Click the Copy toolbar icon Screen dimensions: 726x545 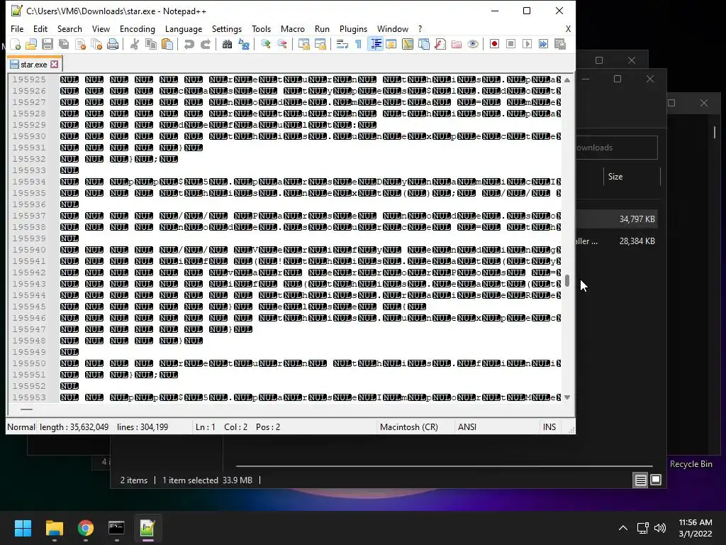(151, 44)
